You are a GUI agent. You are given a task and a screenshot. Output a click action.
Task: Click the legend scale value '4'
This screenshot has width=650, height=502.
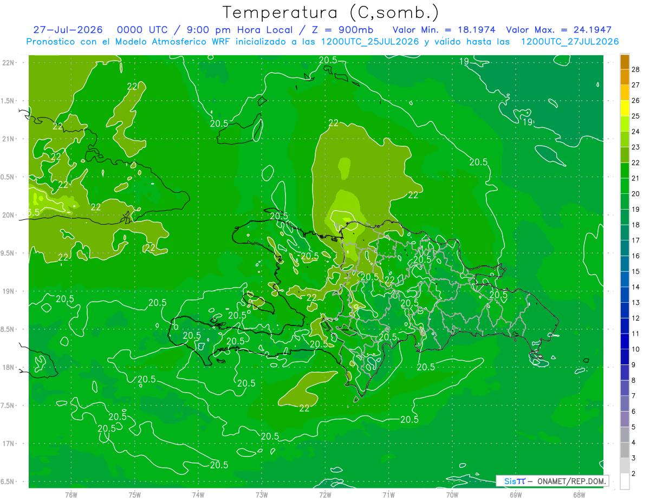[634, 442]
